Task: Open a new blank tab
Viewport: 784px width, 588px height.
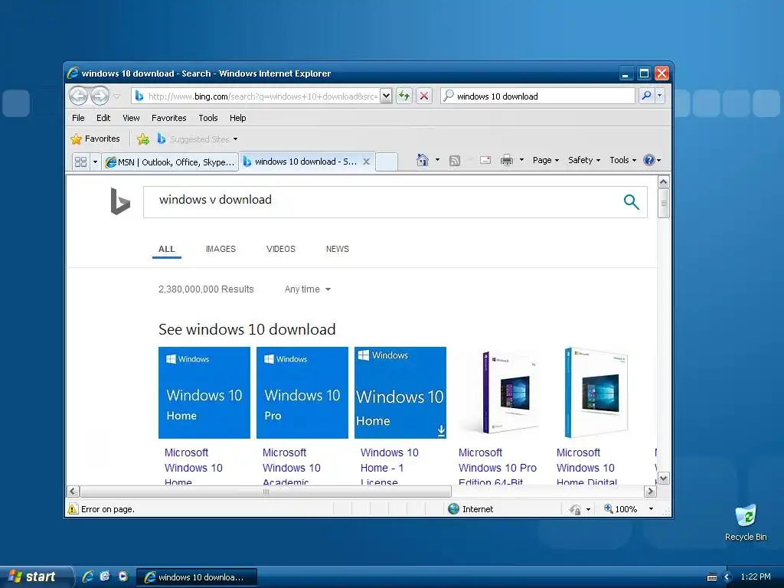Action: 387,162
